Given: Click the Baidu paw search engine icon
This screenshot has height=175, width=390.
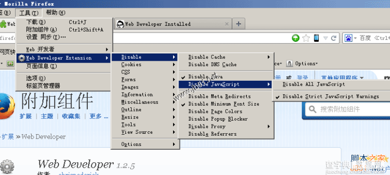Looking at the screenshot, I should click(x=349, y=38).
